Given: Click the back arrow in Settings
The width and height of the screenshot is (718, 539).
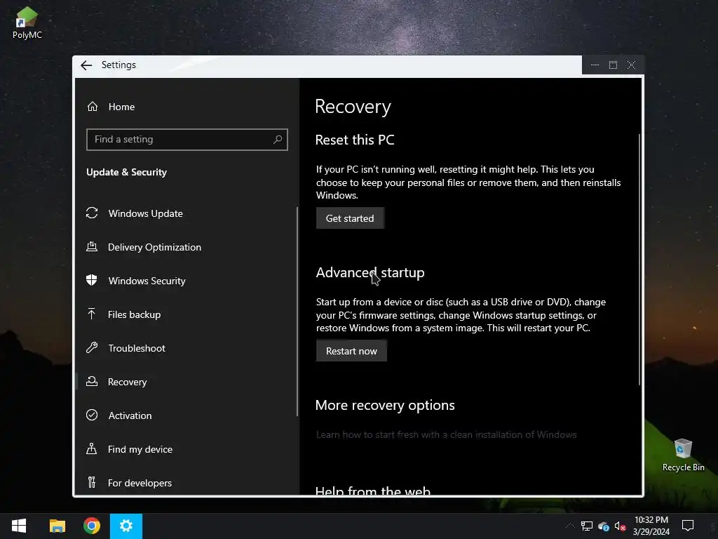Looking at the screenshot, I should pyautogui.click(x=86, y=65).
